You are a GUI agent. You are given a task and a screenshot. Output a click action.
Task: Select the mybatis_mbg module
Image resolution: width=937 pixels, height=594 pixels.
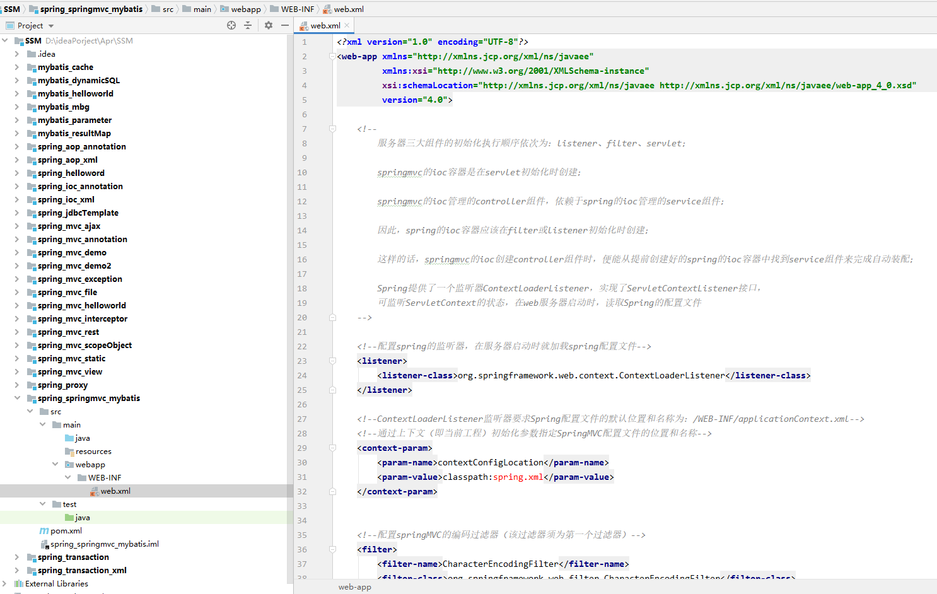coord(63,107)
